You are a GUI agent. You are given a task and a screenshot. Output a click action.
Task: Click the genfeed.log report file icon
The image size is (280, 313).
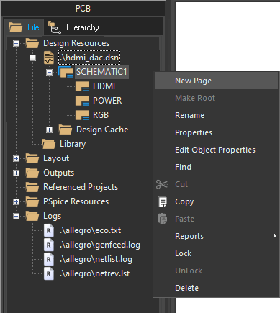pos(49,245)
